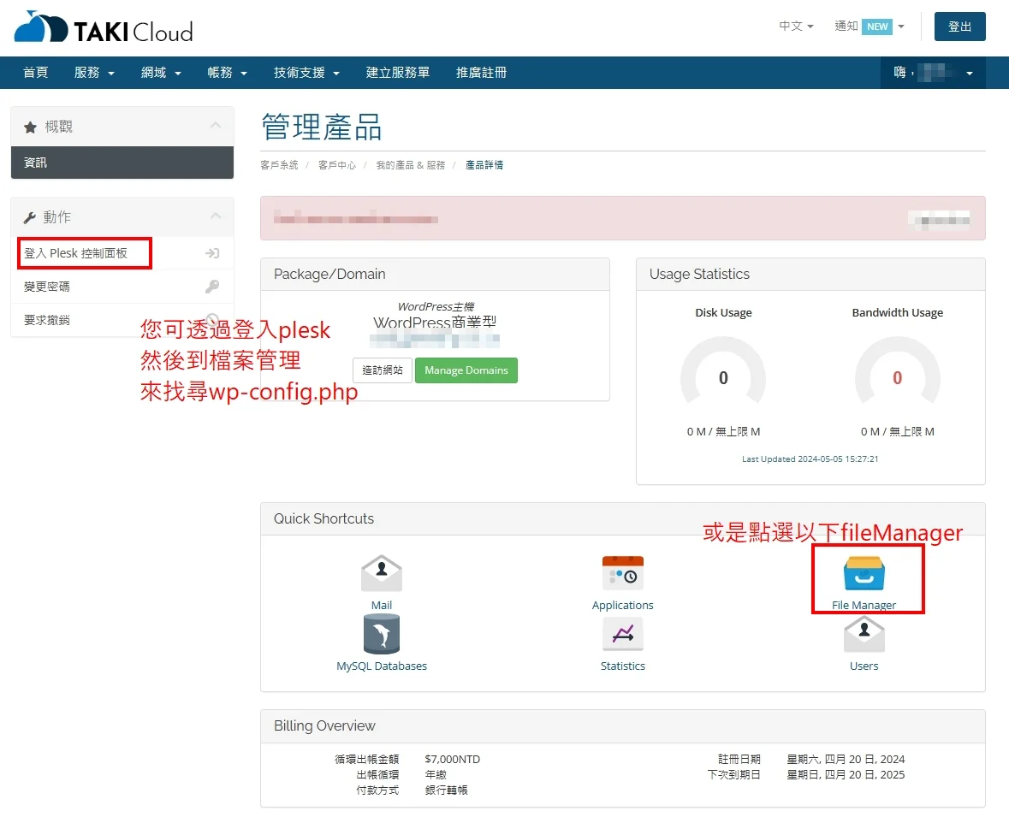
Task: Open the Mail shortcut icon
Action: (382, 572)
